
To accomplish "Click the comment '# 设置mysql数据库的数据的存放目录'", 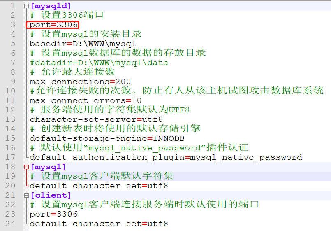I will point(118,53).
